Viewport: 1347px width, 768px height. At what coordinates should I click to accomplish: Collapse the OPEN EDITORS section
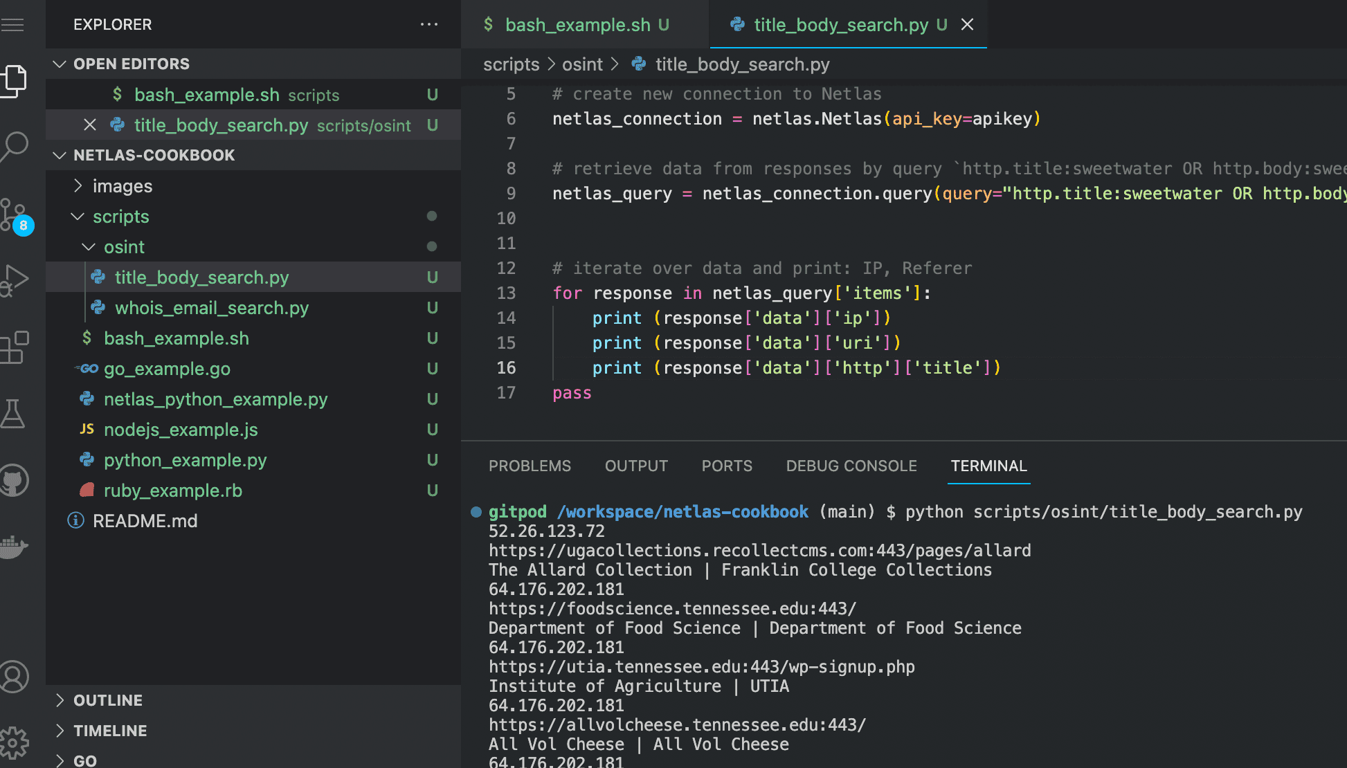tap(60, 64)
